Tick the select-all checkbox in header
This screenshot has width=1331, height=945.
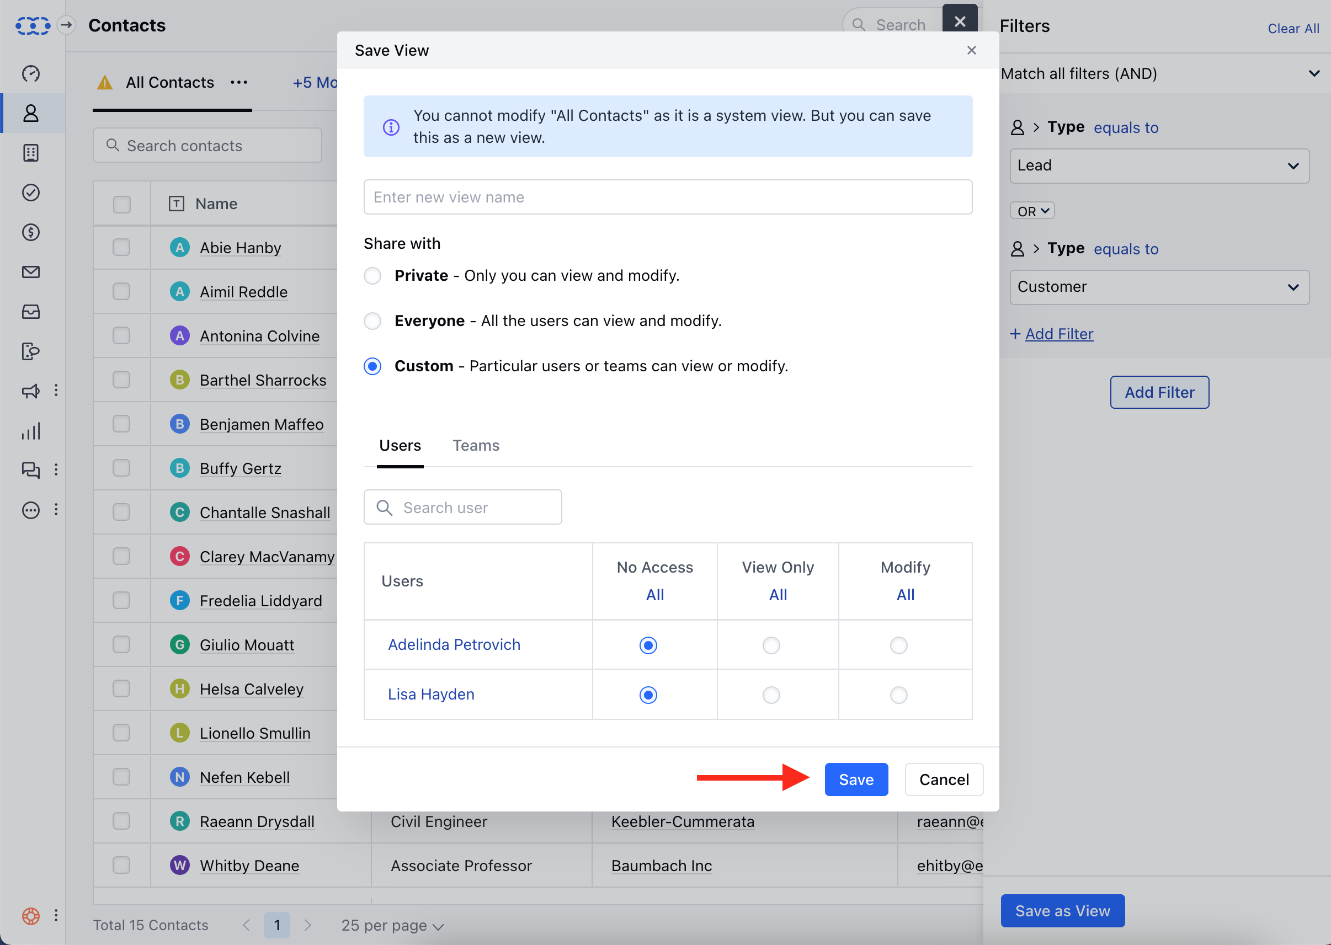[121, 204]
